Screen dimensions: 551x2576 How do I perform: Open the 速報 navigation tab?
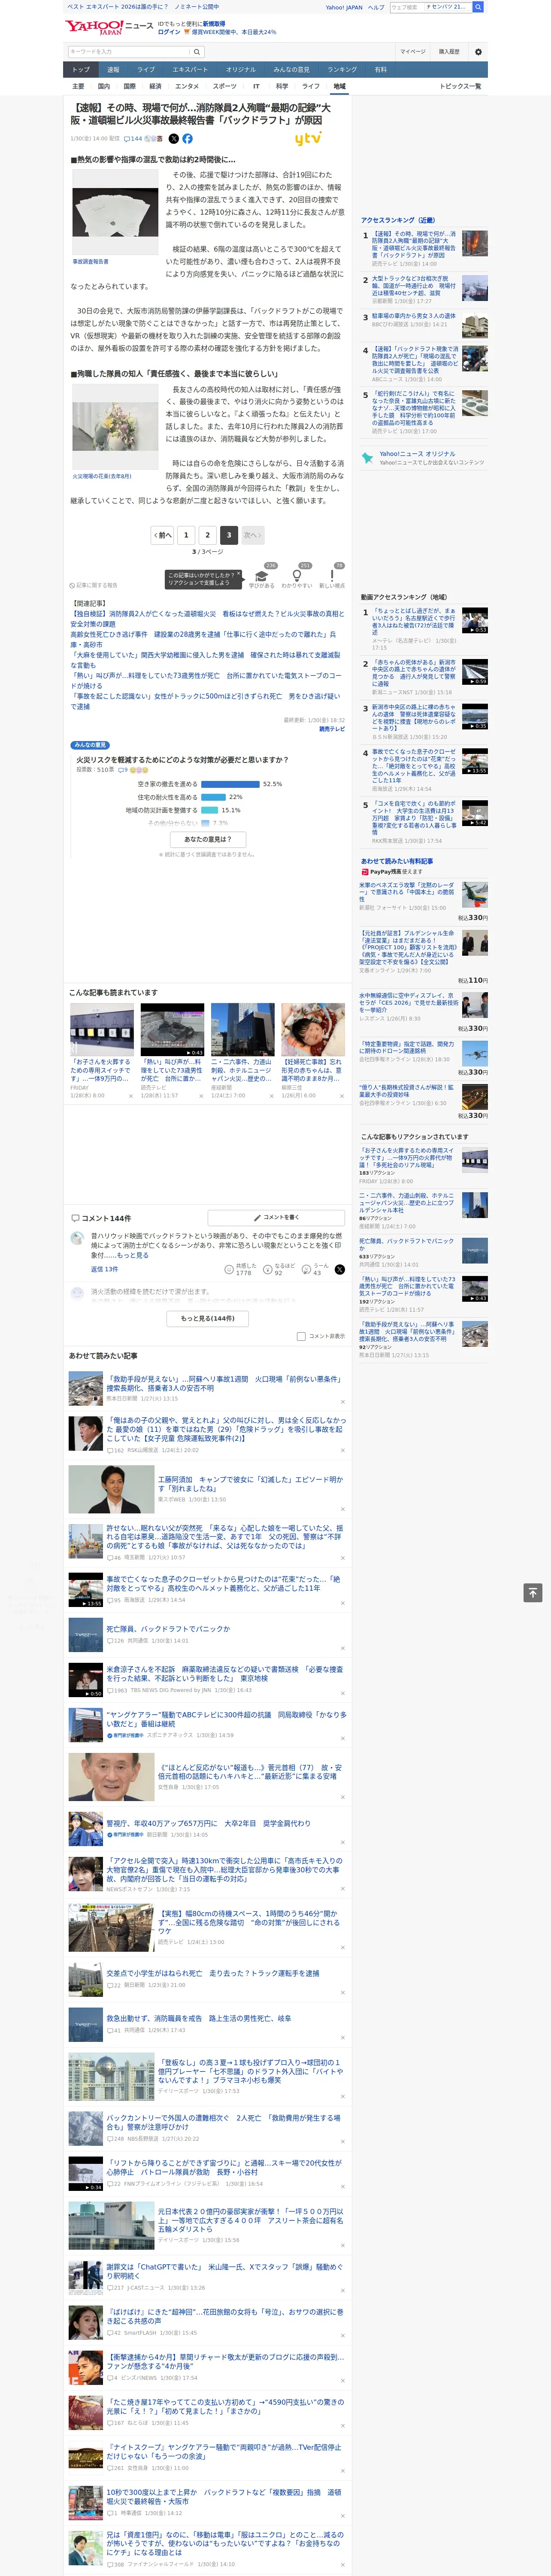(113, 70)
